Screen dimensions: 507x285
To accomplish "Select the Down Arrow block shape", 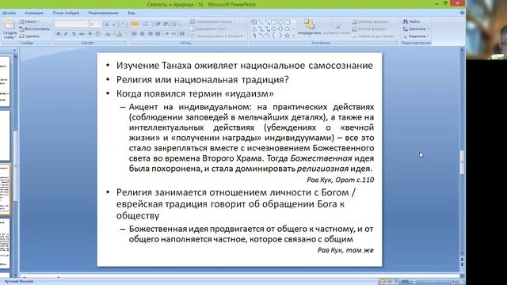I will 280,28.
